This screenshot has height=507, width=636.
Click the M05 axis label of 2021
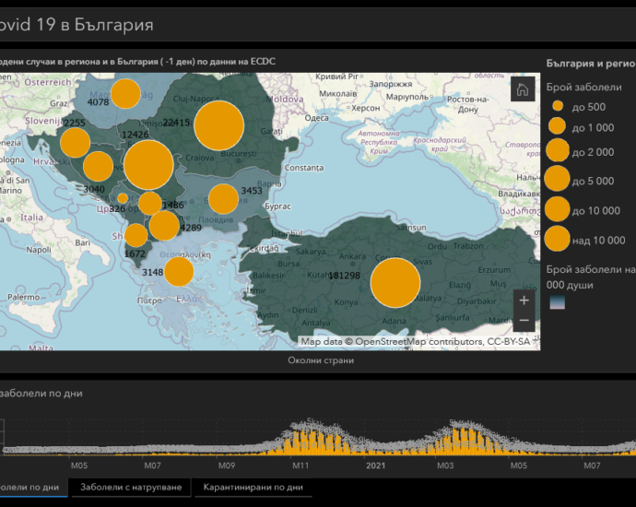coord(518,466)
